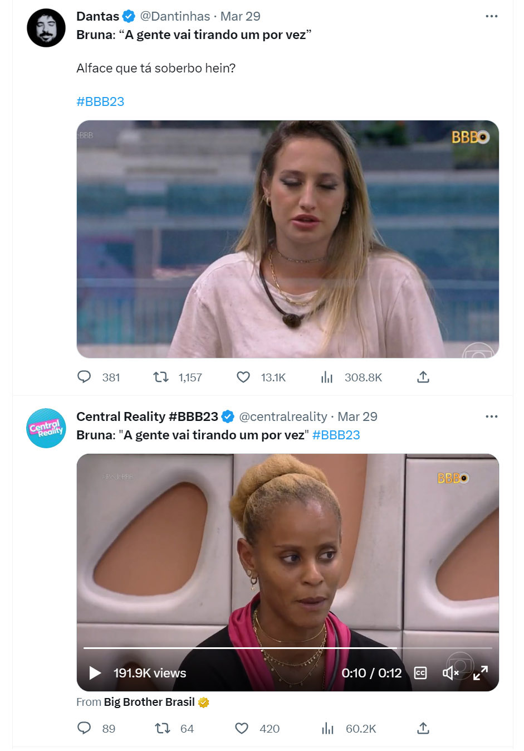
Task: Play the Central Reality video
Action: point(95,673)
